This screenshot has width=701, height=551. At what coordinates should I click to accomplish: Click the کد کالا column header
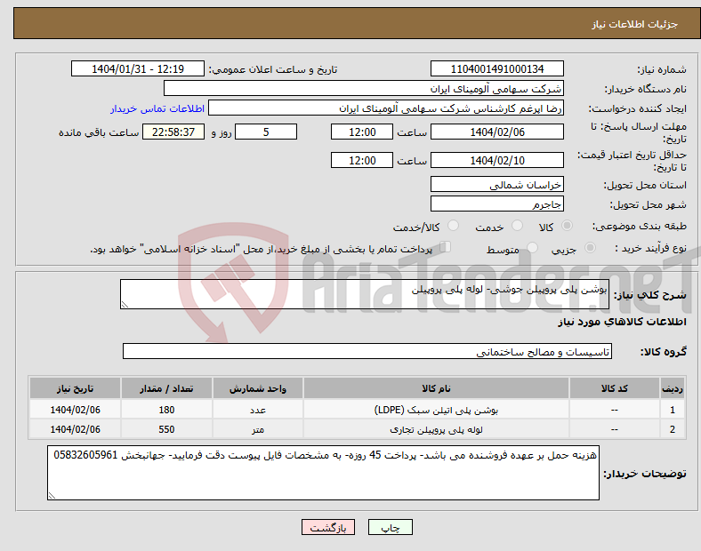(615, 388)
